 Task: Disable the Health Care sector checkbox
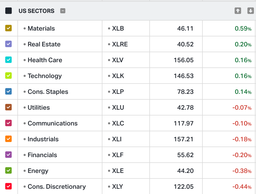pos(9,60)
